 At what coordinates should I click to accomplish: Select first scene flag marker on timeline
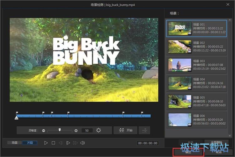(x=17, y=113)
